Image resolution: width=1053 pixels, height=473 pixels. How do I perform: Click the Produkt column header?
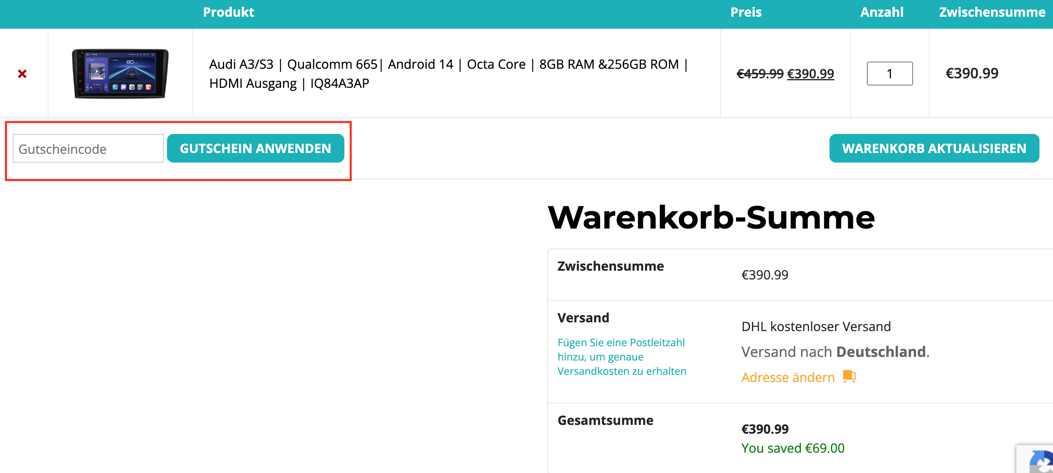click(229, 12)
